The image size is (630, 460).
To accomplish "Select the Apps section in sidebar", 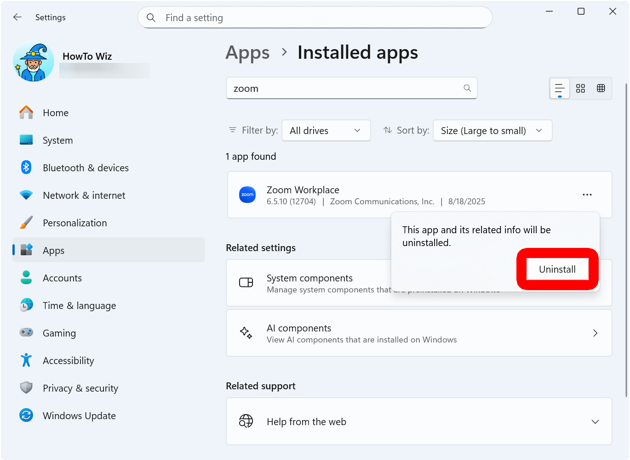I will point(53,250).
